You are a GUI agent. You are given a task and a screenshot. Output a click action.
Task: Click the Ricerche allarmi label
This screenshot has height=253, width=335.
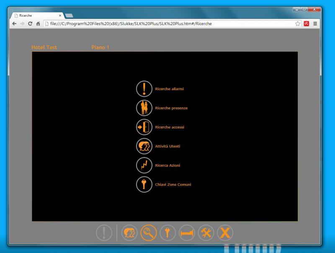pyautogui.click(x=170, y=89)
